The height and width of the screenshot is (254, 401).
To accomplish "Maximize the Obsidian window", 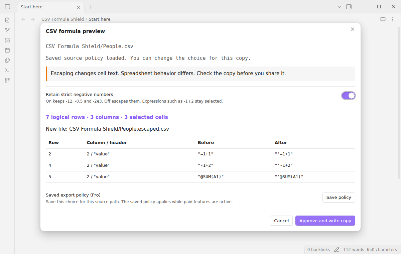I will (379, 7).
